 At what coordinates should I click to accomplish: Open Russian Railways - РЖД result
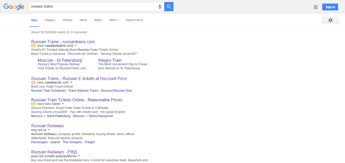(54, 152)
